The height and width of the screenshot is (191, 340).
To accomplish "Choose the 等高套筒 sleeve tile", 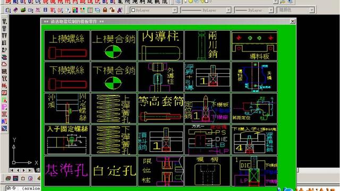I will (x=160, y=108).
